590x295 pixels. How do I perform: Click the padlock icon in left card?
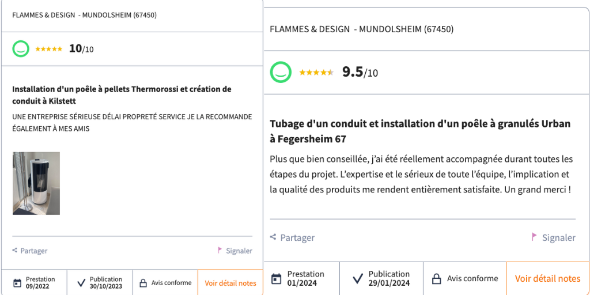tap(143, 283)
